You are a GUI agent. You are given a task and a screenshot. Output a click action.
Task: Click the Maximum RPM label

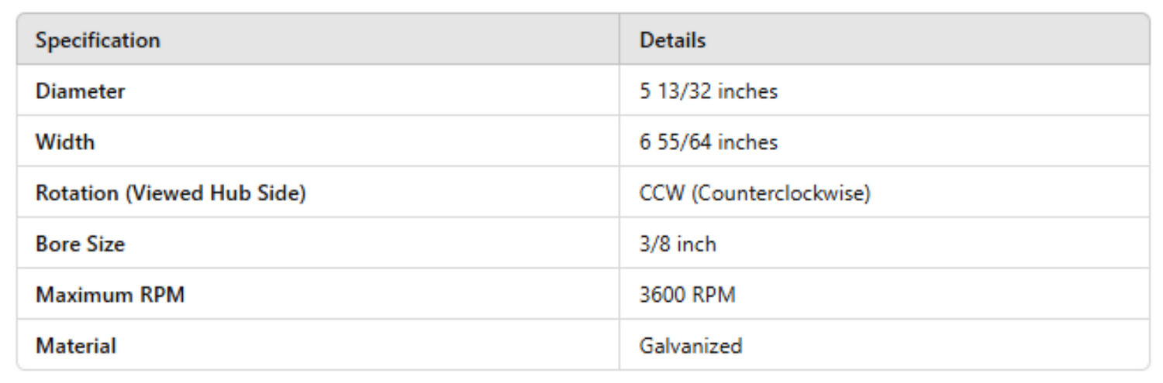point(110,295)
